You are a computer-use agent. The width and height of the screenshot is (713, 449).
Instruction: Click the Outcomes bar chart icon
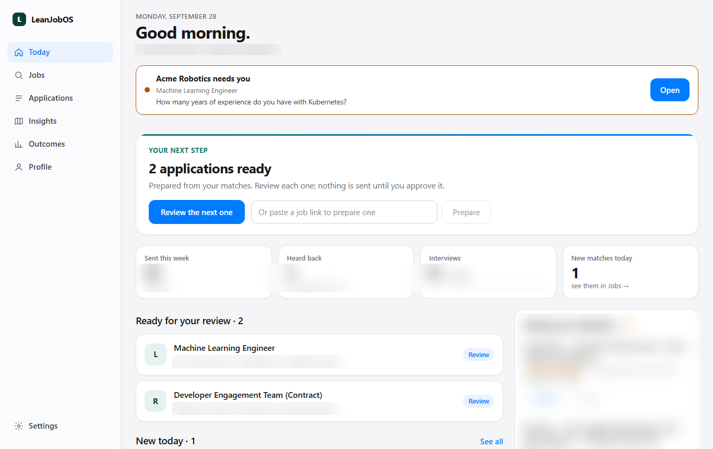point(19,144)
